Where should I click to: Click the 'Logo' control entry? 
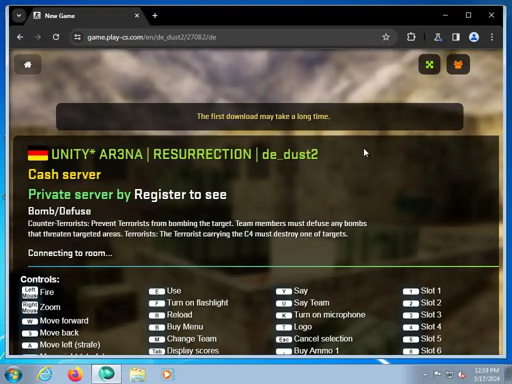293,327
